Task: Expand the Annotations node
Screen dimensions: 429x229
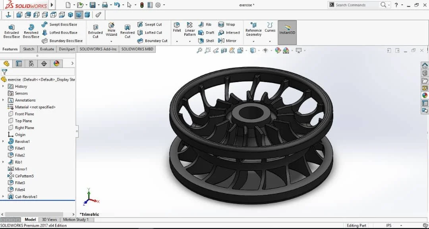Action: pos(3,100)
